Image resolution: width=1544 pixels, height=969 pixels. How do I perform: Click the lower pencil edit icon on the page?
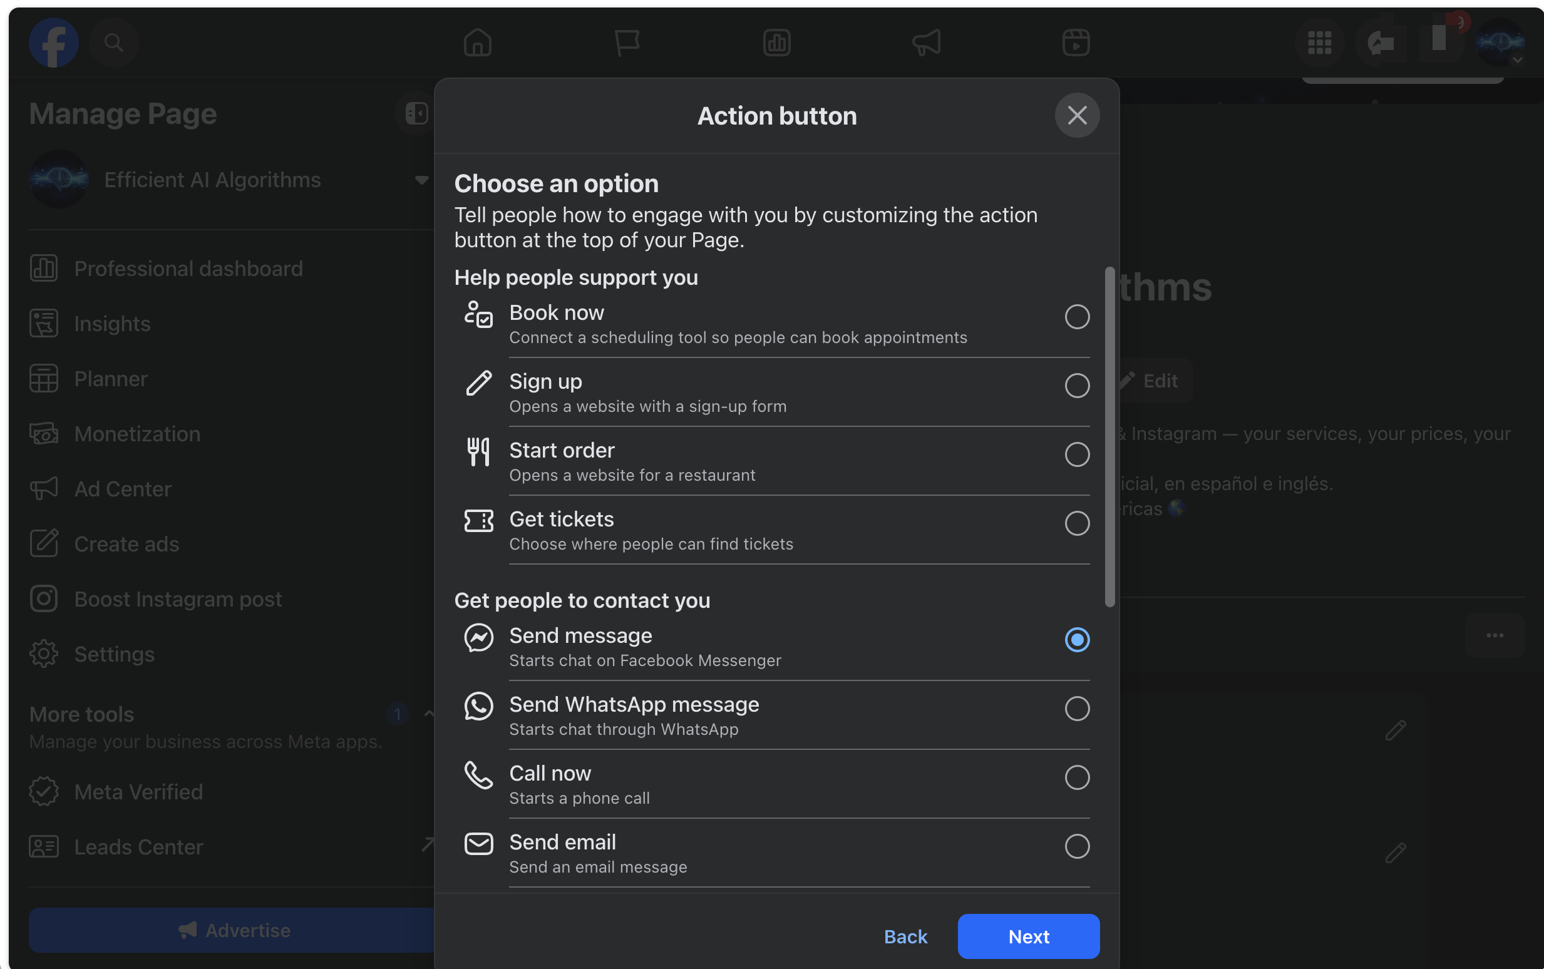pyautogui.click(x=1396, y=853)
